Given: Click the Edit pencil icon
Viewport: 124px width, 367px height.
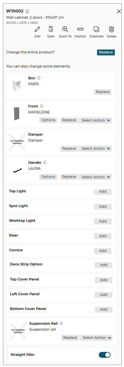Looking at the screenshot, I should 37,29.
